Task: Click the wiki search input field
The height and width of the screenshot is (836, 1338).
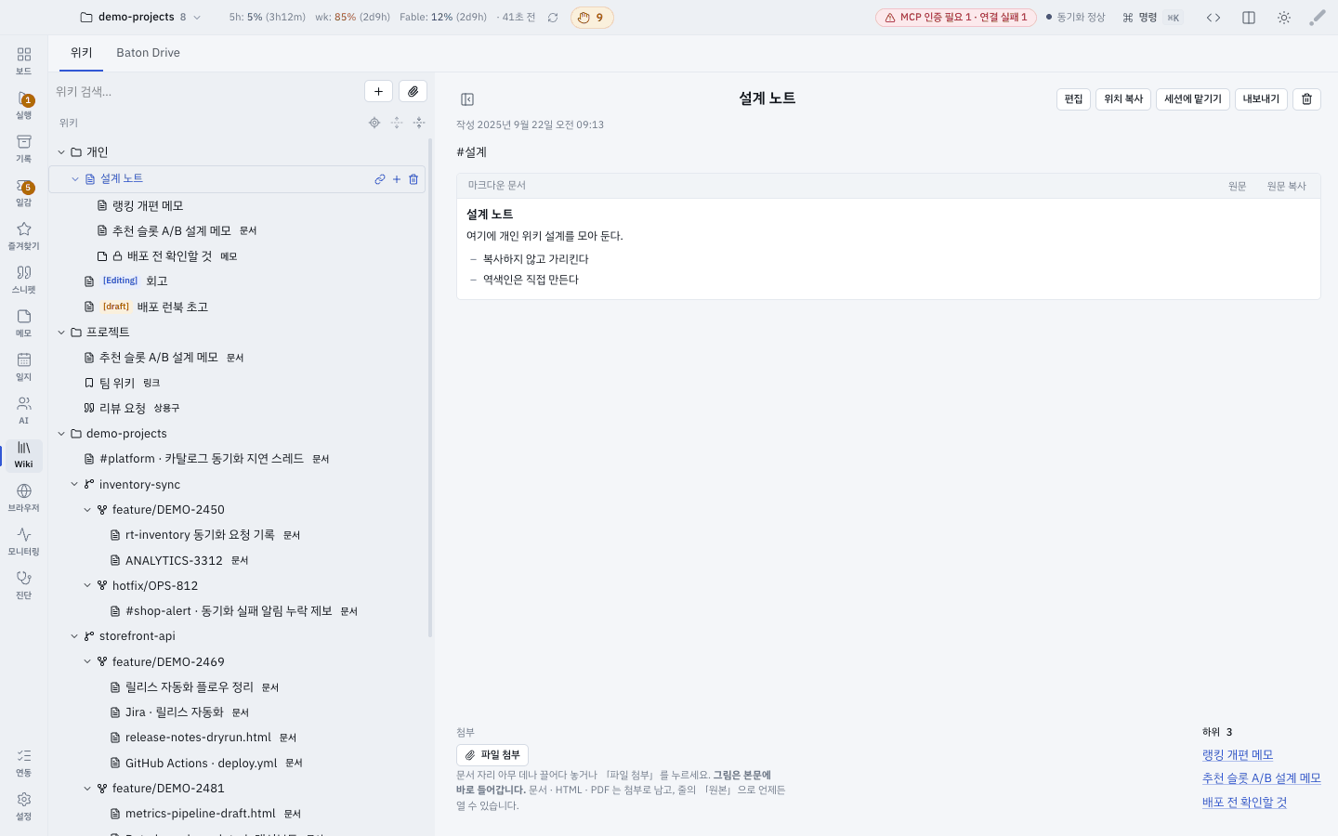Action: [206, 91]
